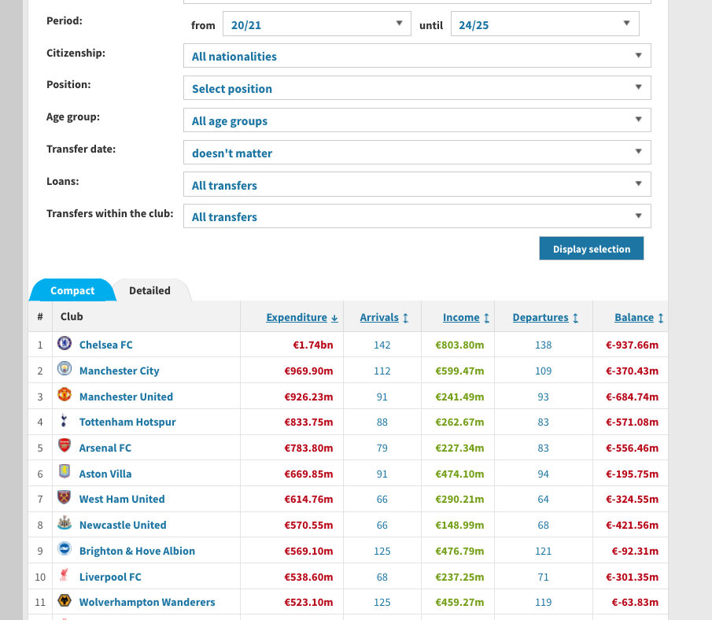The height and width of the screenshot is (620, 712).
Task: Click Tottenham Hotspur's 88 arrivals count
Action: pyautogui.click(x=382, y=423)
